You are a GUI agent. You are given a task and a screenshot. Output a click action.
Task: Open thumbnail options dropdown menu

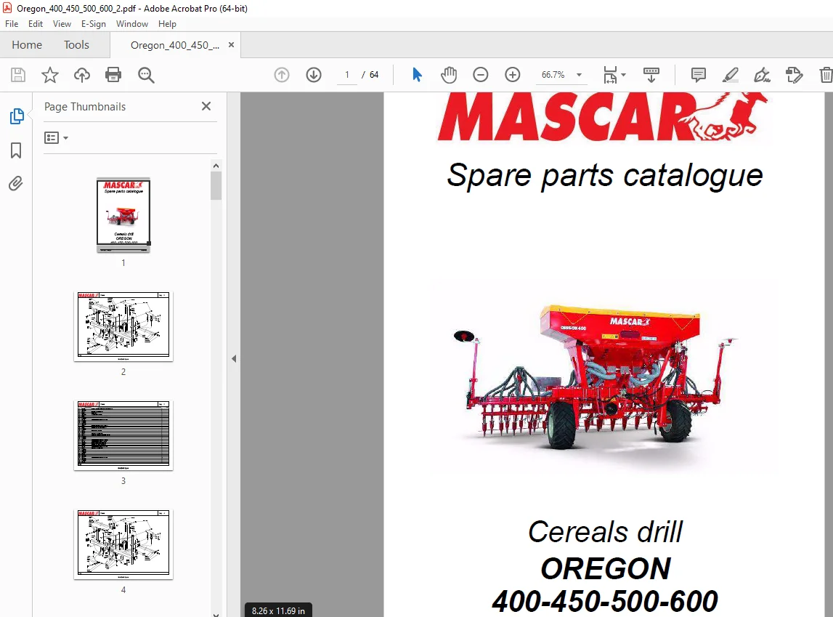(x=57, y=138)
